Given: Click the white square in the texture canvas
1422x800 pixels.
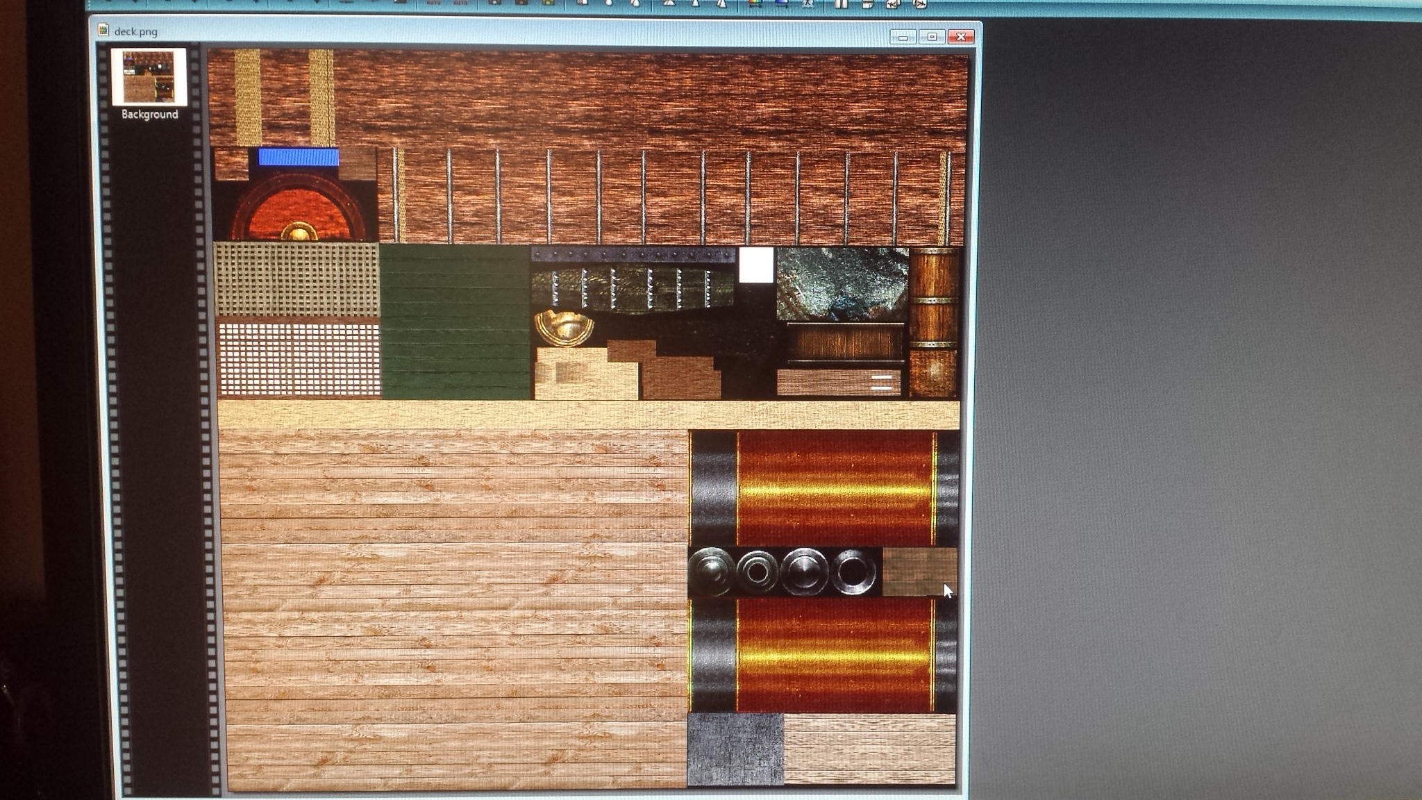Looking at the screenshot, I should coord(756,265).
